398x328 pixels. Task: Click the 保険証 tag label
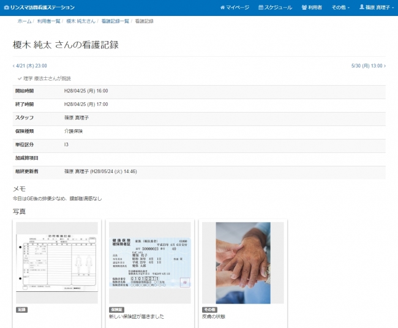(116, 310)
